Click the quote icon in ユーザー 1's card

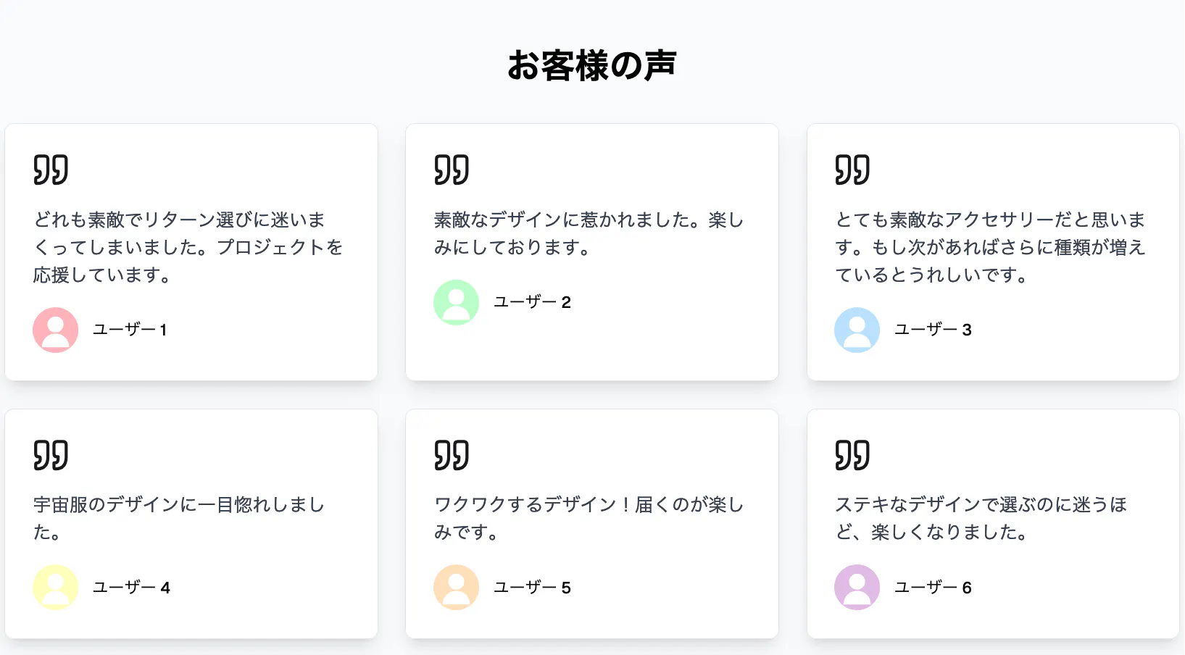tap(51, 170)
